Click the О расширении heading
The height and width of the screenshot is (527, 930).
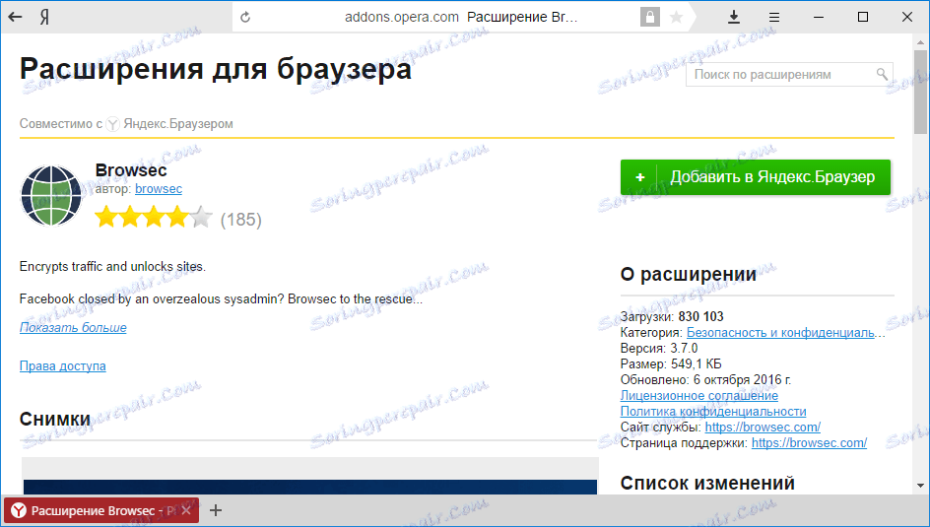pyautogui.click(x=689, y=275)
